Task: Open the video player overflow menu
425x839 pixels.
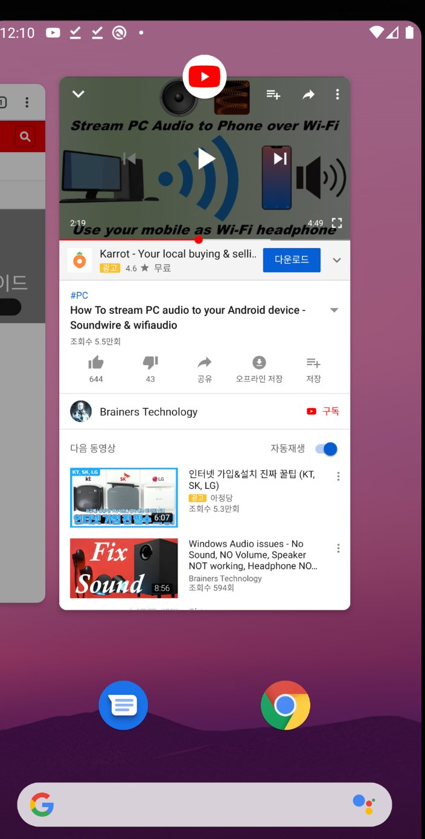Action: tap(337, 94)
